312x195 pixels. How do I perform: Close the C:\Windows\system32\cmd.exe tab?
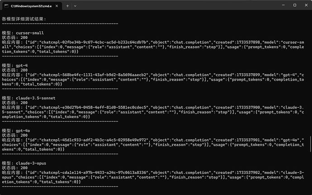click(x=57, y=6)
